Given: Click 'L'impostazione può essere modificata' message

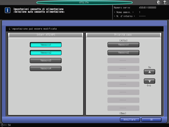Looking at the screenshot, I should (x=33, y=29).
